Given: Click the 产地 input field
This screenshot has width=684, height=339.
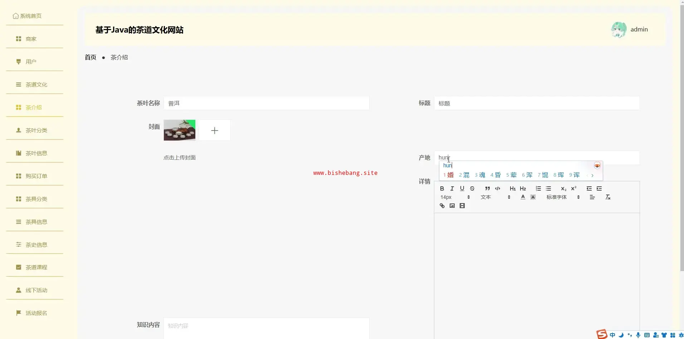Looking at the screenshot, I should tap(537, 158).
